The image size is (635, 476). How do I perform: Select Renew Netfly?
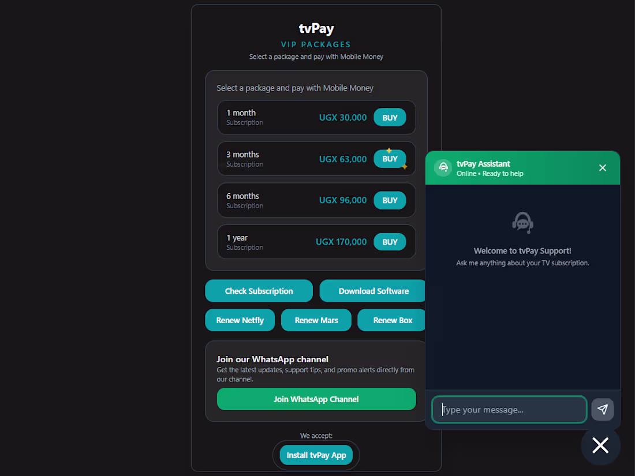click(240, 320)
